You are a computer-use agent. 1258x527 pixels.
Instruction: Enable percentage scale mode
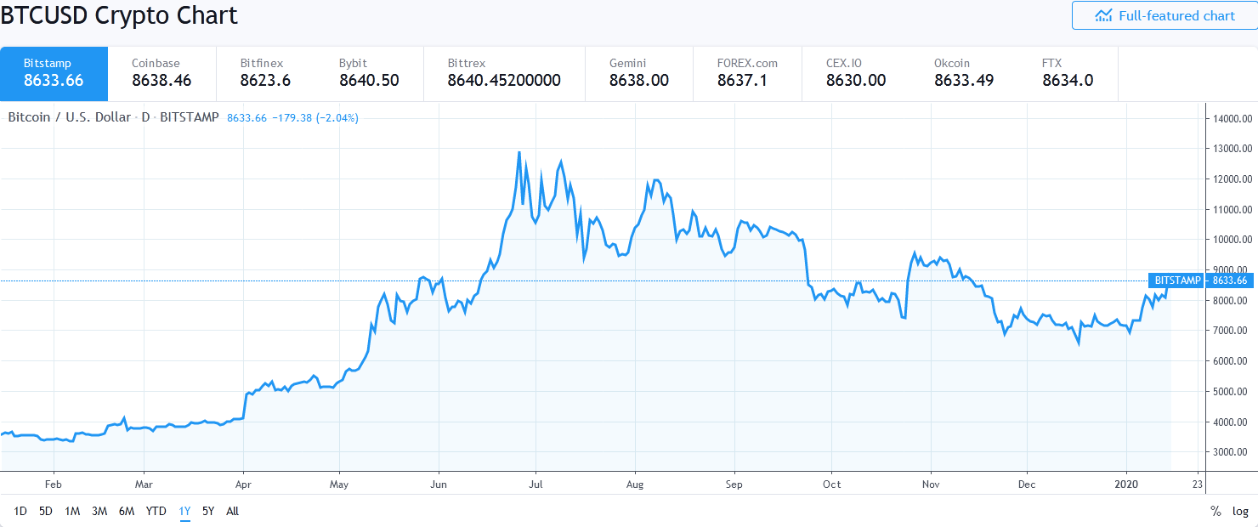(1215, 511)
